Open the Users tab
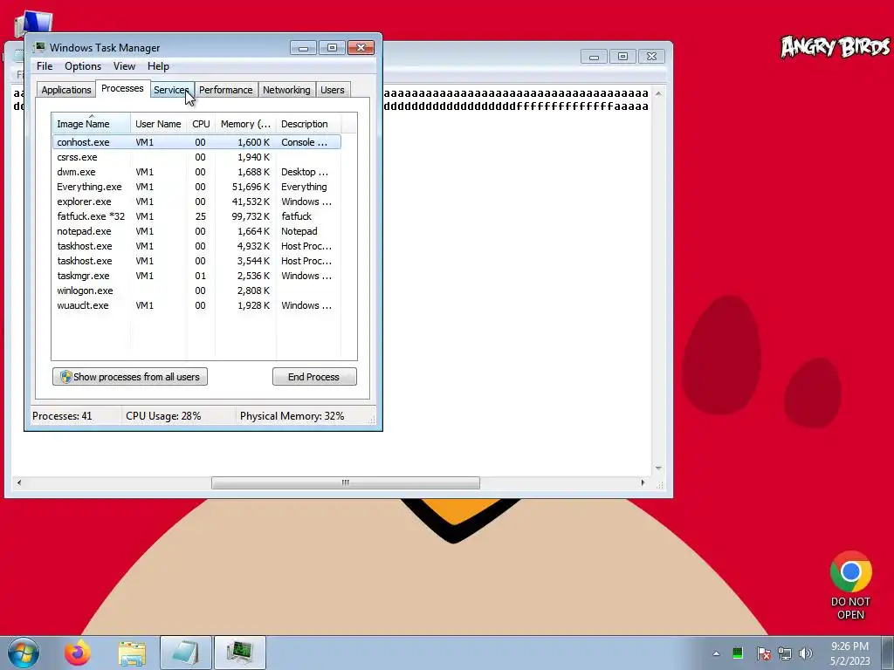Screen dimensions: 894x670 (x=333, y=90)
